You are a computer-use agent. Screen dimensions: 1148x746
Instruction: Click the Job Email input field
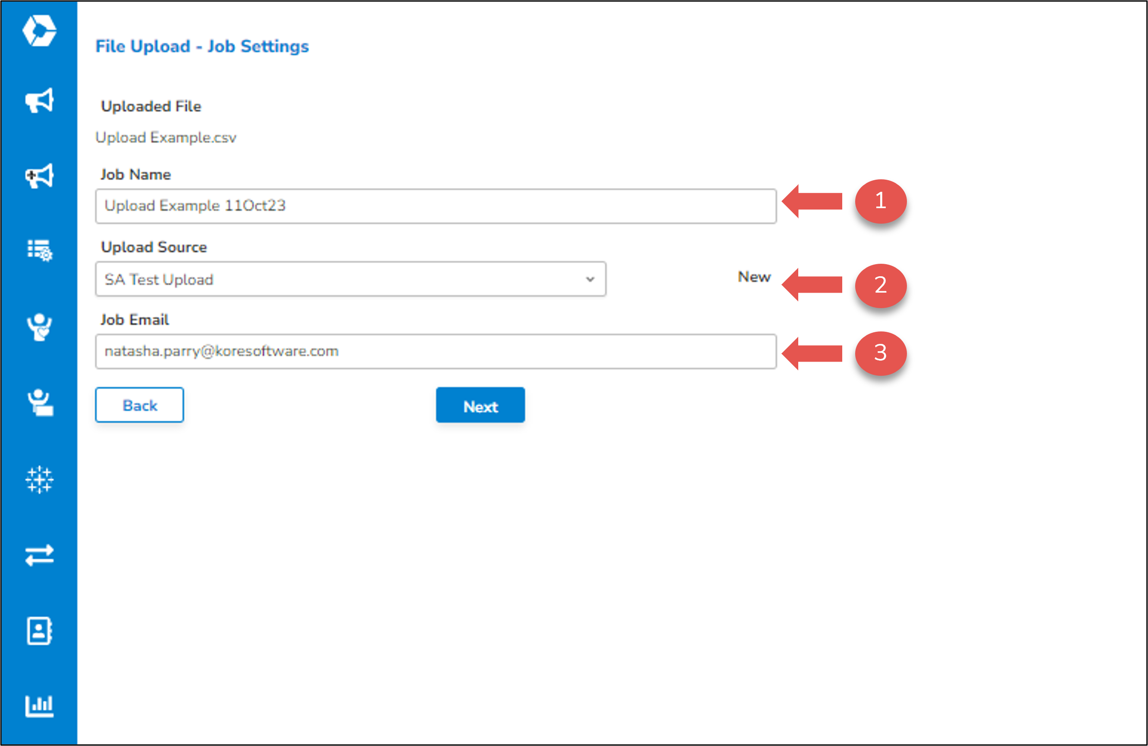tap(436, 352)
